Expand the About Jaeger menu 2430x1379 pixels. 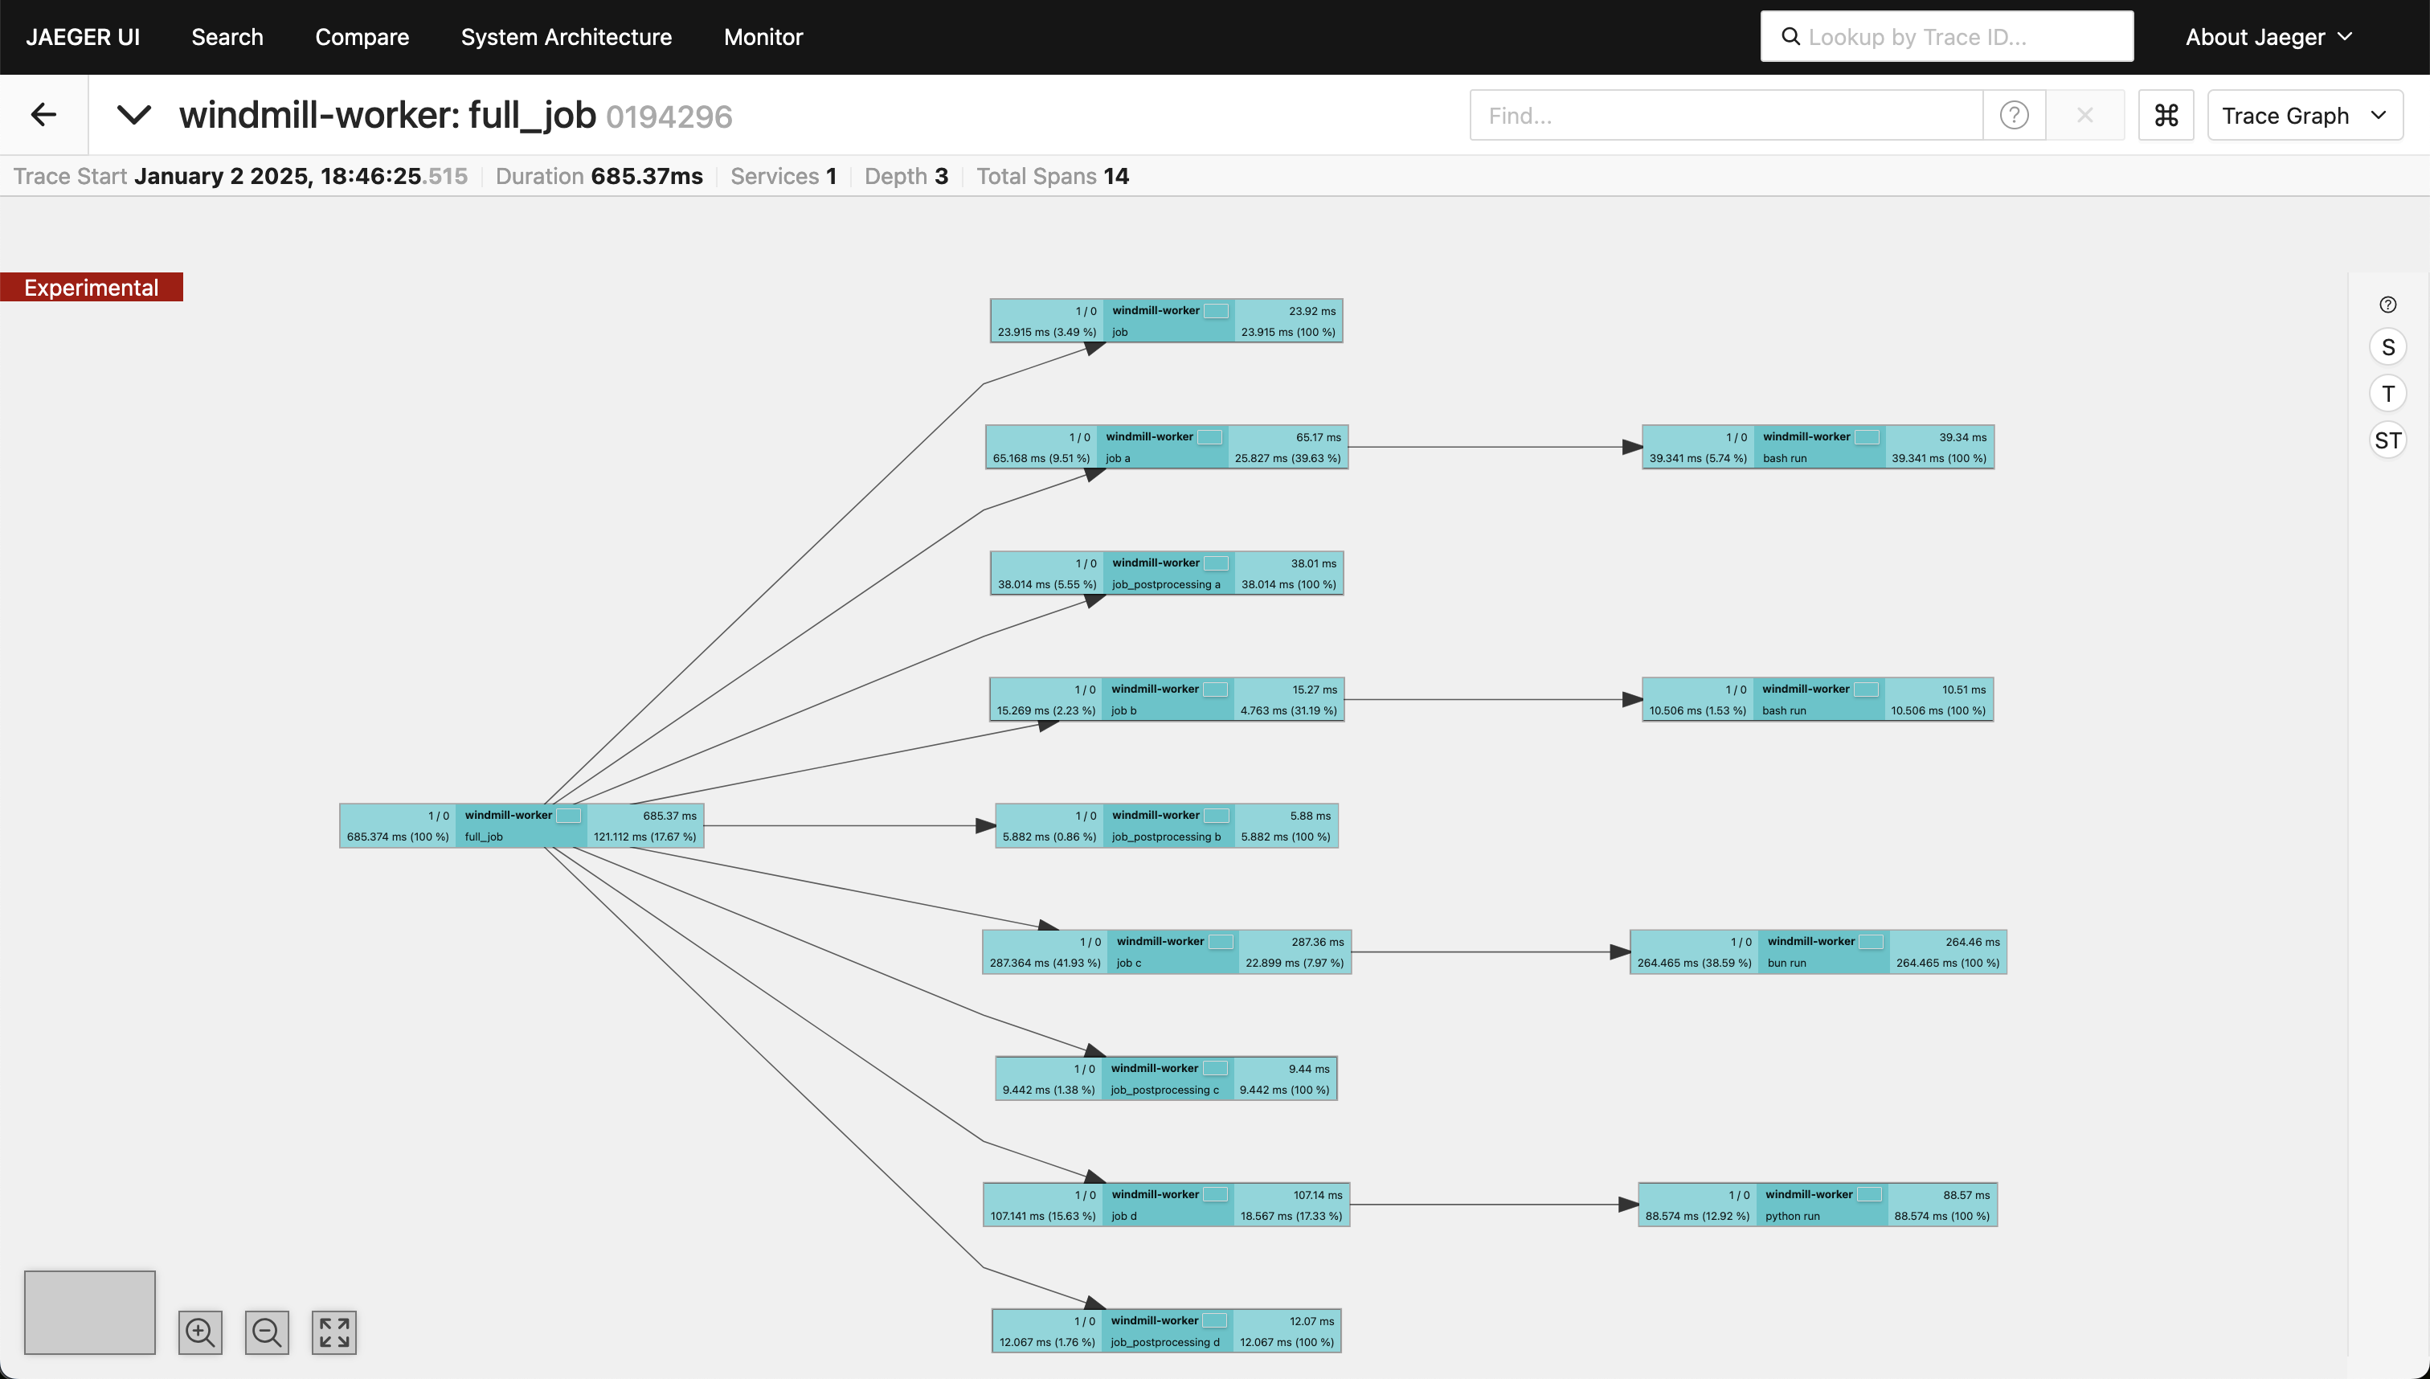(2268, 37)
